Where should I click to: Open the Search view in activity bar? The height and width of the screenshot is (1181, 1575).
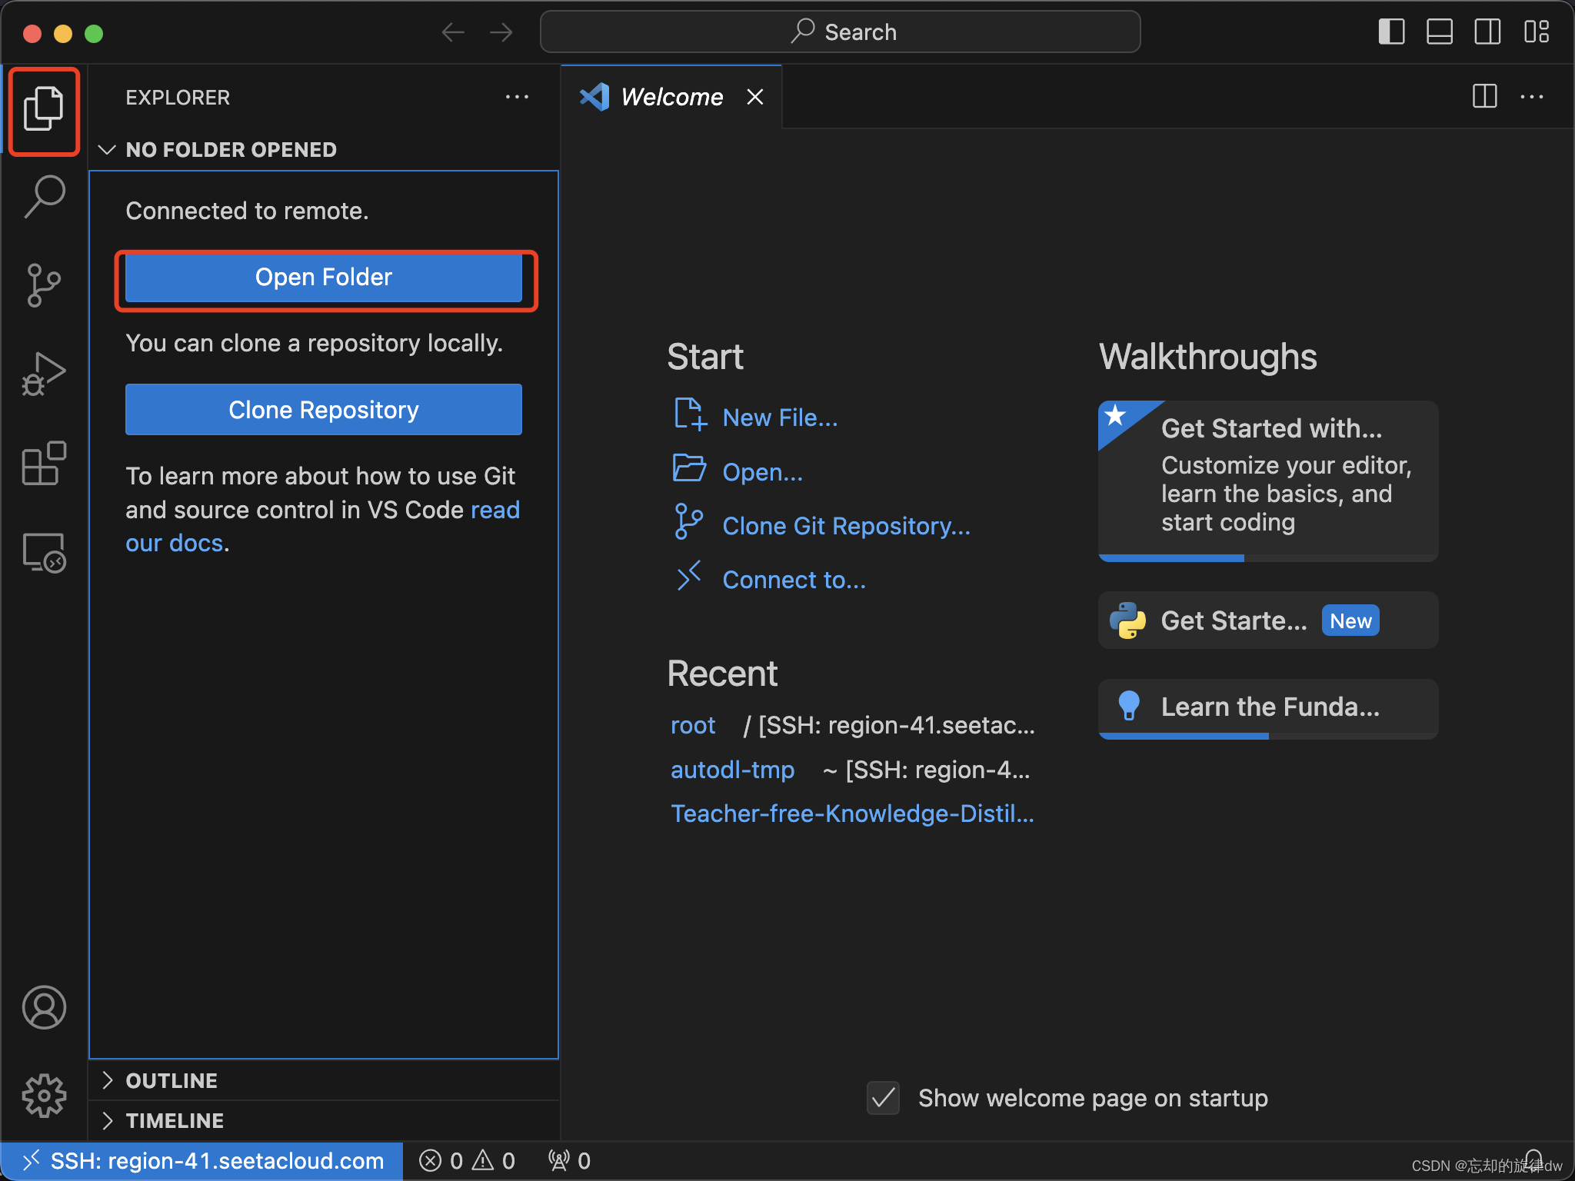pyautogui.click(x=44, y=197)
